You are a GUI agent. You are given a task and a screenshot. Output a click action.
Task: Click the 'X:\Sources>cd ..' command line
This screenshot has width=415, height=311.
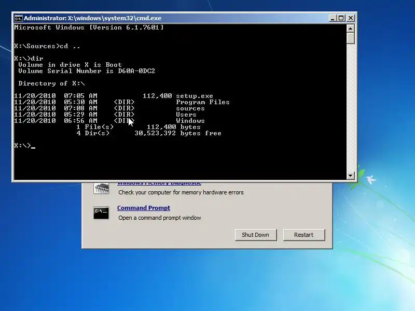coord(47,46)
